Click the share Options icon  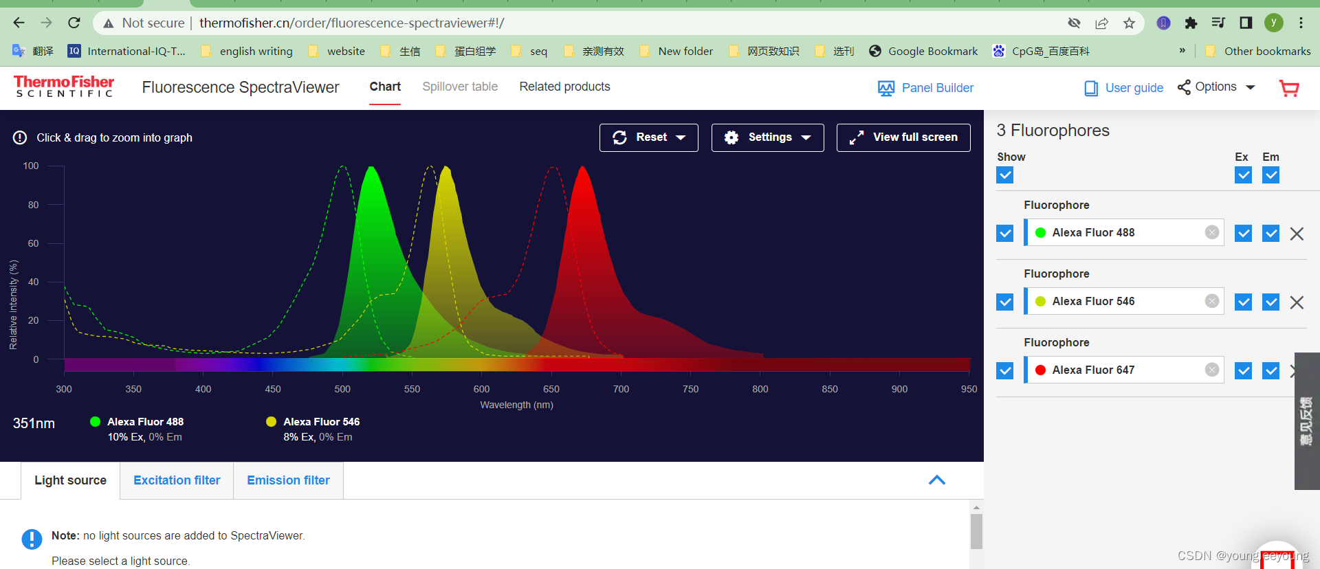pos(1184,87)
